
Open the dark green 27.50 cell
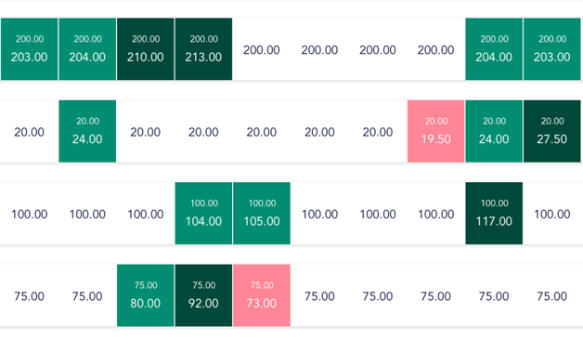[x=552, y=131]
